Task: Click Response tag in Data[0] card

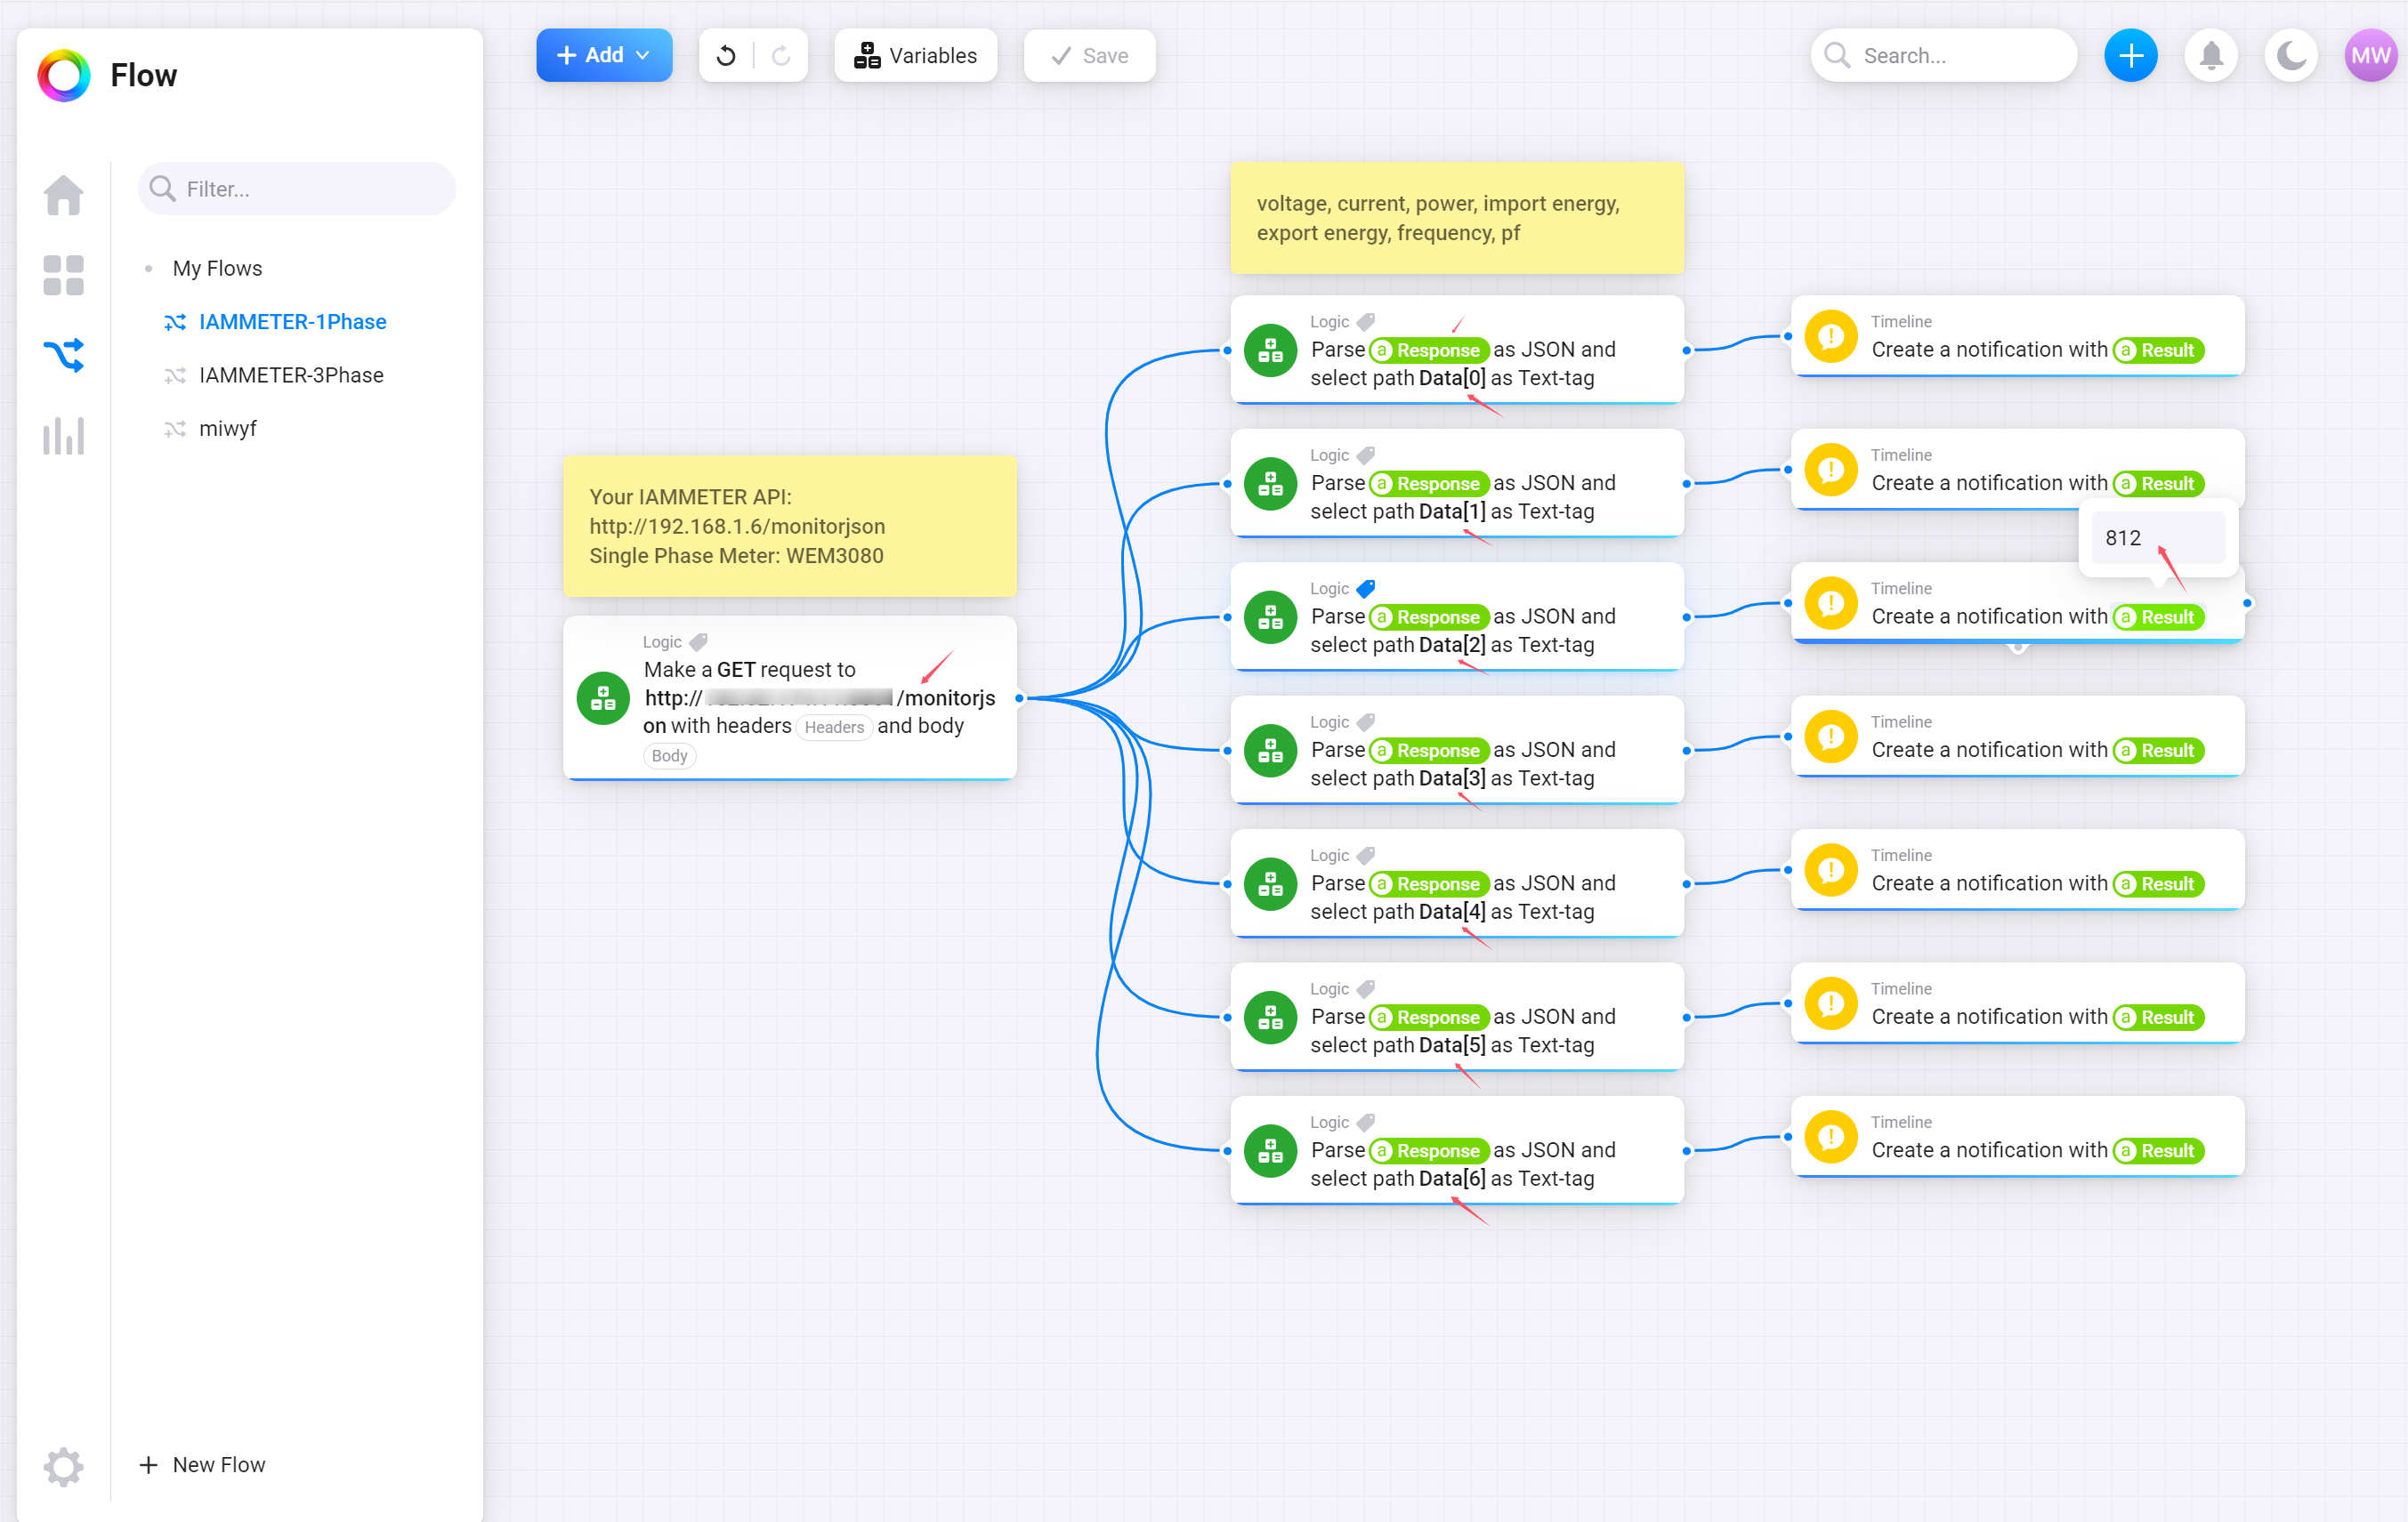Action: click(x=1429, y=350)
